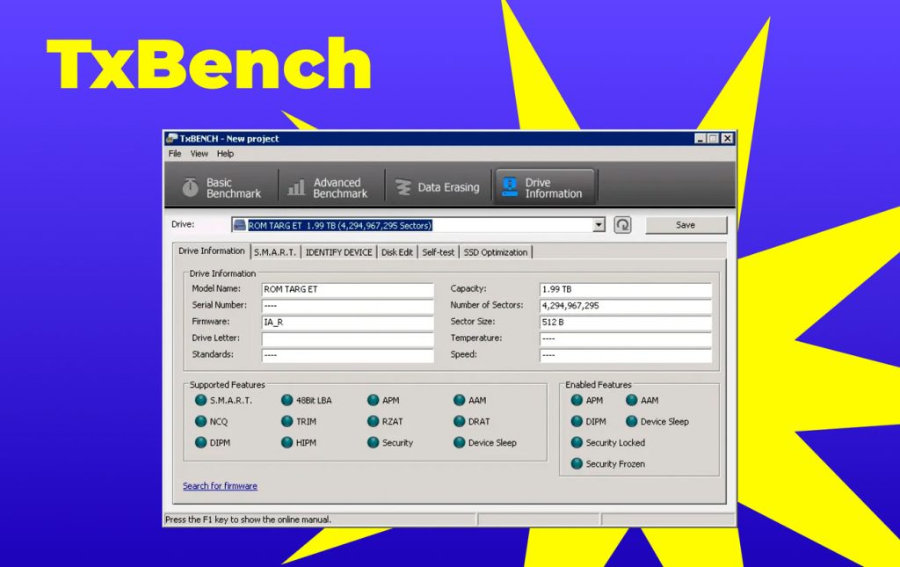Click the S.M.A.R.T. supported feature indicator
The width and height of the screenshot is (900, 567).
point(201,400)
